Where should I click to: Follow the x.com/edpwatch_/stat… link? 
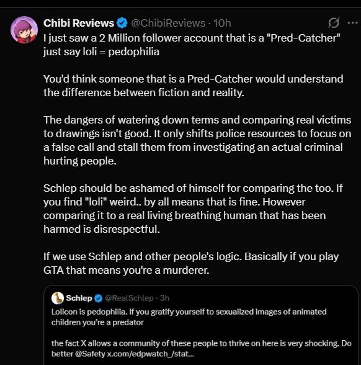pos(150,354)
